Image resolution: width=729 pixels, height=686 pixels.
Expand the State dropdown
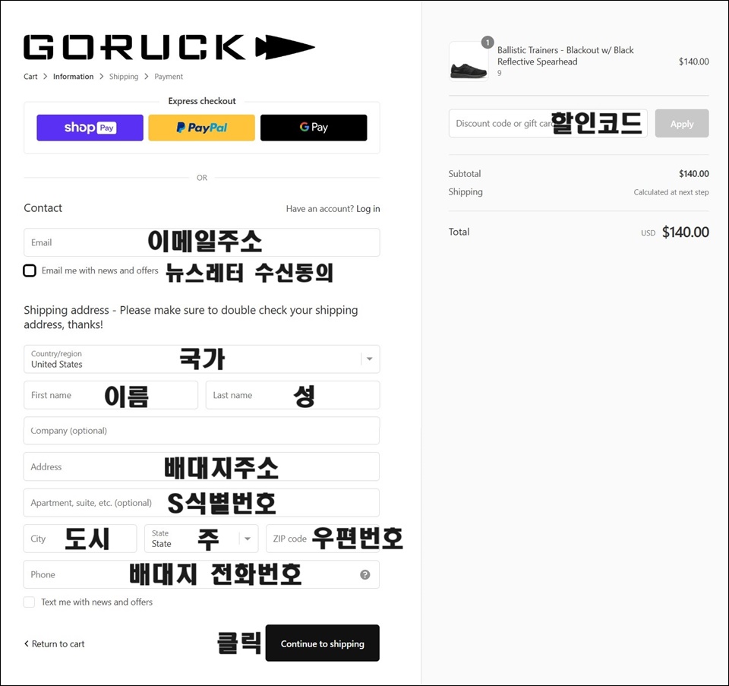tap(201, 539)
